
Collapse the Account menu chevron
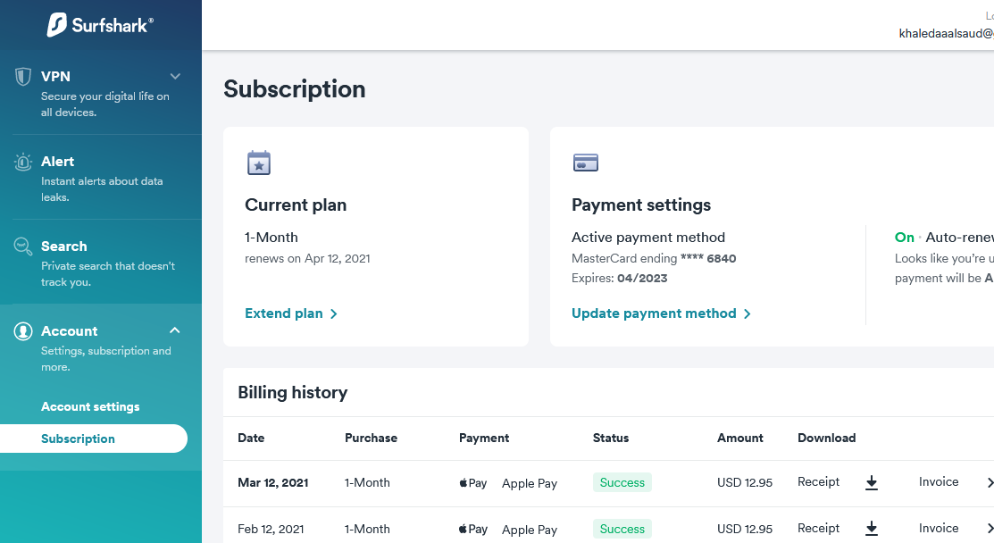click(175, 330)
